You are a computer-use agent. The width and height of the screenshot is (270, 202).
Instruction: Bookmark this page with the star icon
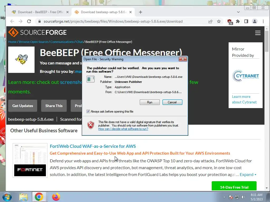click(x=219, y=22)
